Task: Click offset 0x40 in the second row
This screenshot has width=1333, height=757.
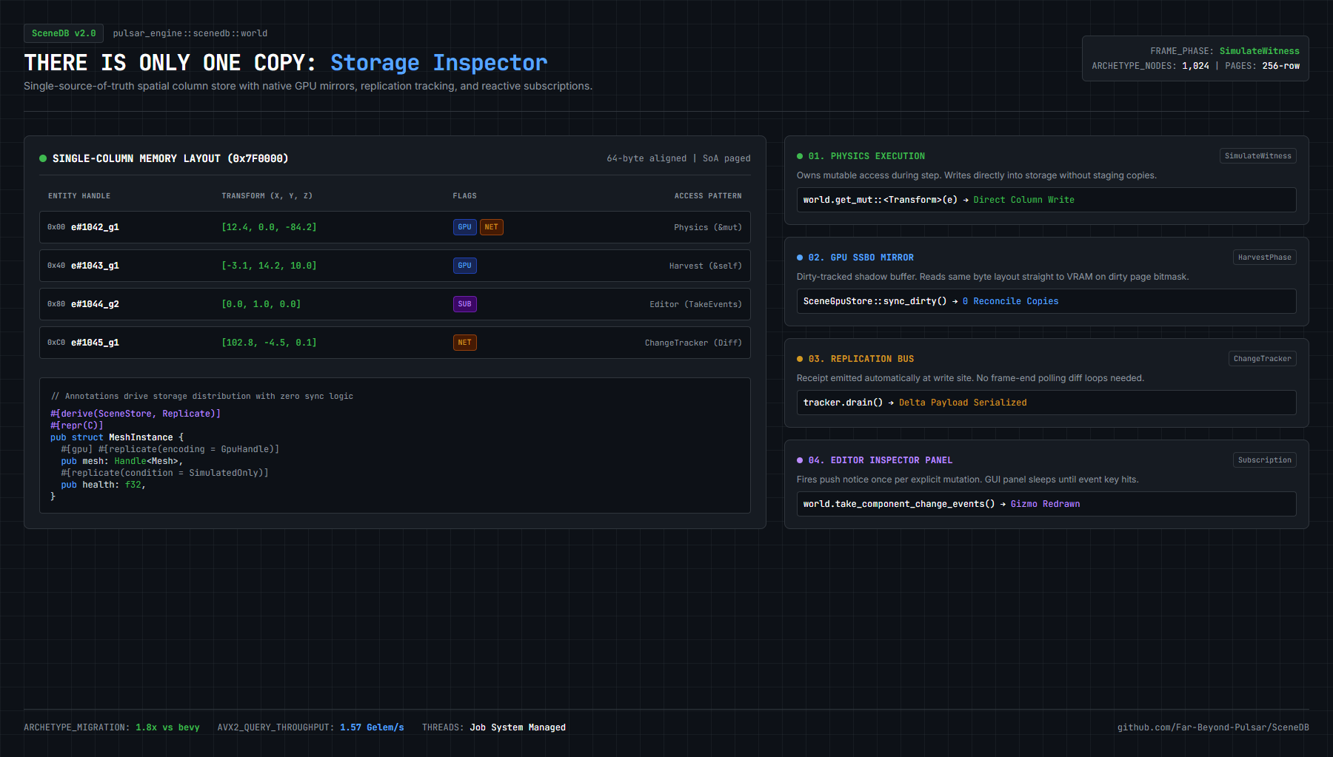Action: click(x=56, y=266)
